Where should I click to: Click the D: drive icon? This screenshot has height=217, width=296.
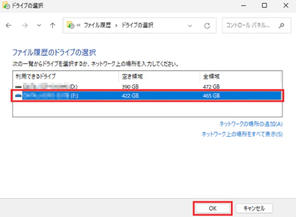18,87
